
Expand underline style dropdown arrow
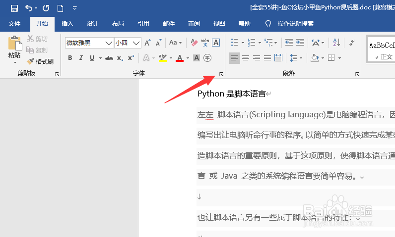[x=100, y=58]
